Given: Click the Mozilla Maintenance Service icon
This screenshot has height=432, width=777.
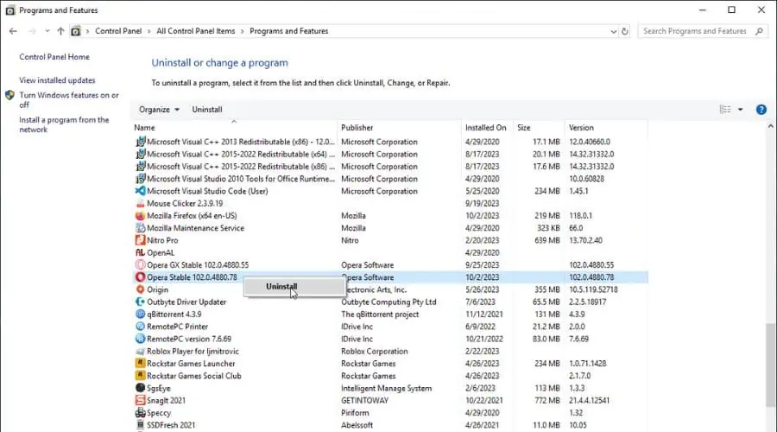Looking at the screenshot, I should (x=140, y=228).
